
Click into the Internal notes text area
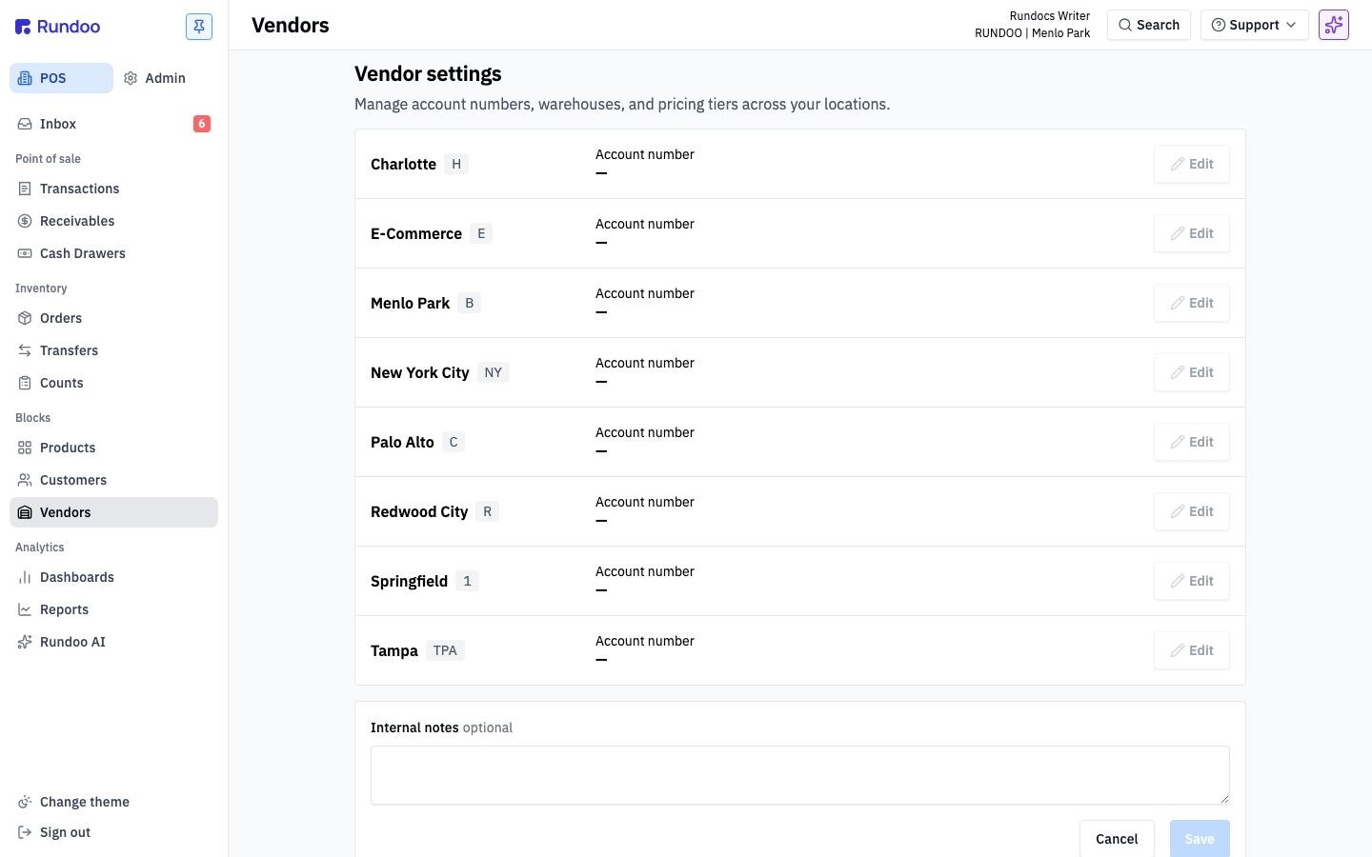[800, 775]
